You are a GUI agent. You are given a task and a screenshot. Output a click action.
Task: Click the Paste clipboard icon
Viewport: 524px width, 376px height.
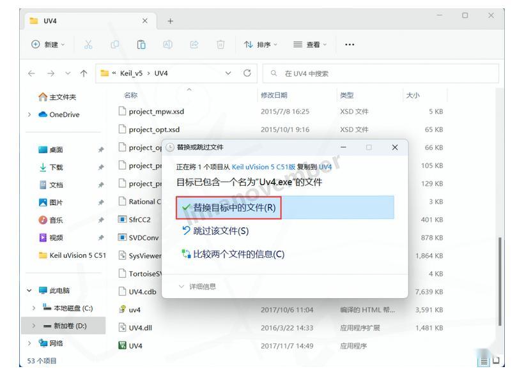141,45
